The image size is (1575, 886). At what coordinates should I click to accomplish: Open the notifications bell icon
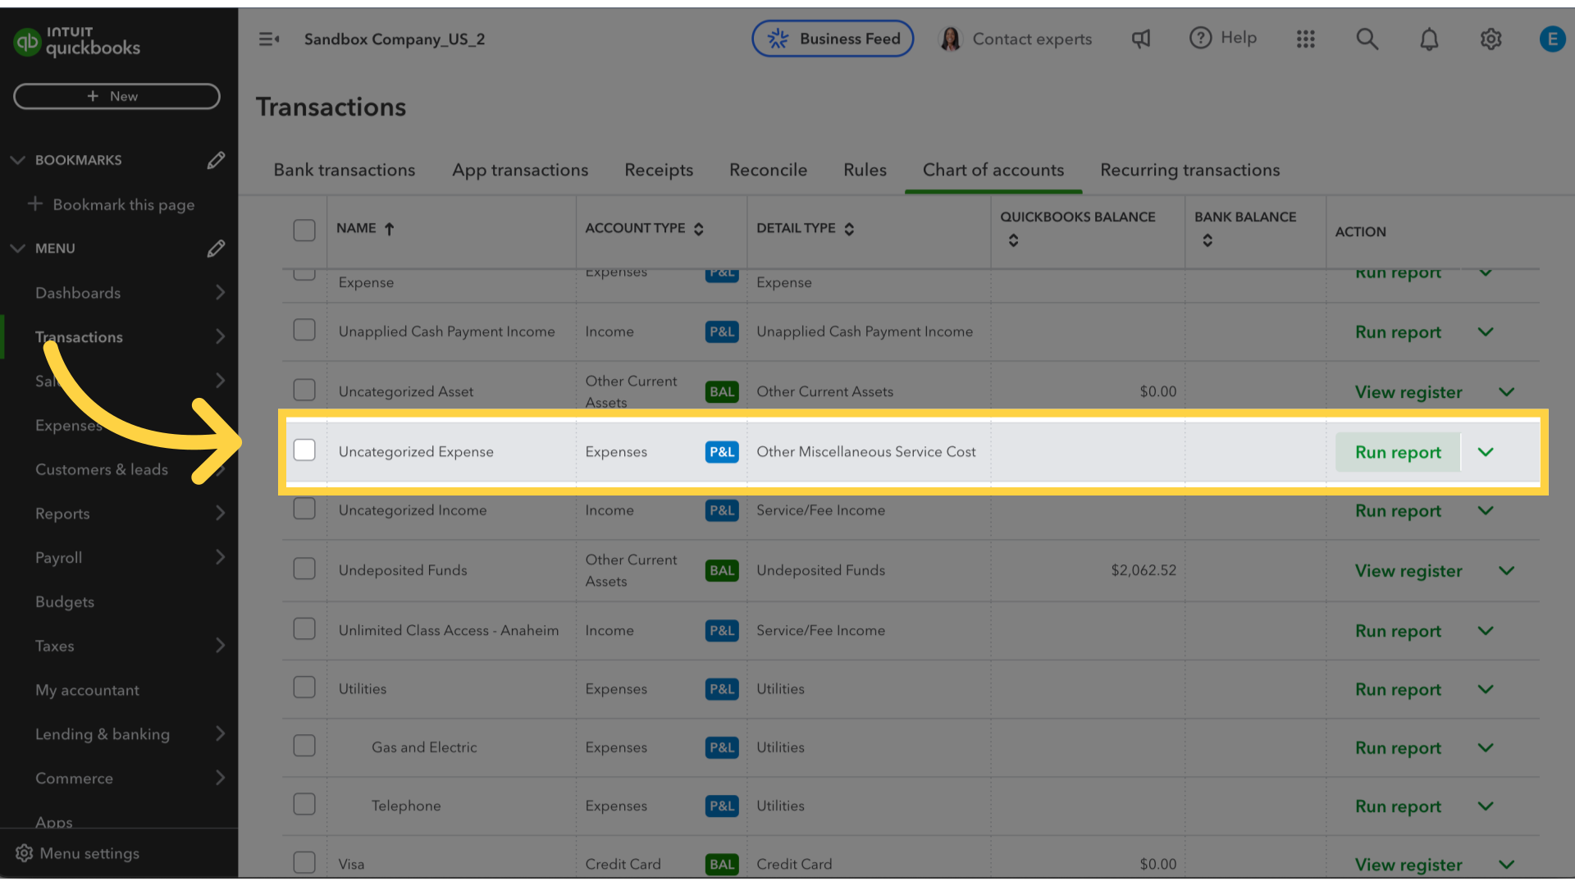pos(1429,39)
